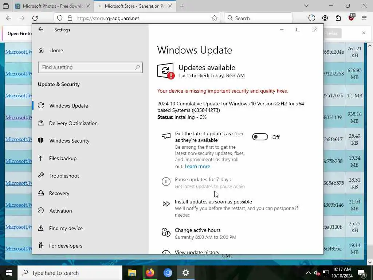The height and width of the screenshot is (280, 373).
Task: Open Firefox application hamburger menu
Action: tap(364, 18)
